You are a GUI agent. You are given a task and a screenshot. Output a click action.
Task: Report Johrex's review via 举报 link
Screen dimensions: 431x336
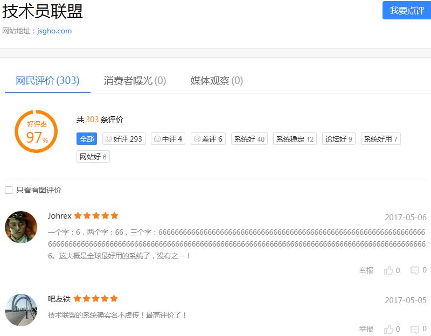click(x=366, y=270)
